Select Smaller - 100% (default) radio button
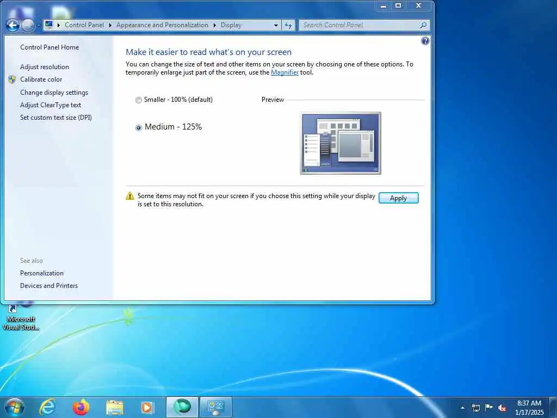The image size is (557, 418). (x=139, y=100)
